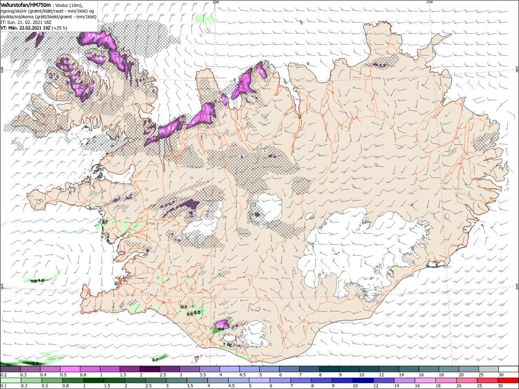Click the palest green 0.1 swatch in the lower legend row
519x389 pixels.
click(11, 380)
